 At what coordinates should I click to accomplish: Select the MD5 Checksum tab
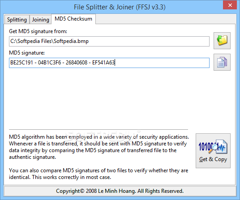point(73,19)
